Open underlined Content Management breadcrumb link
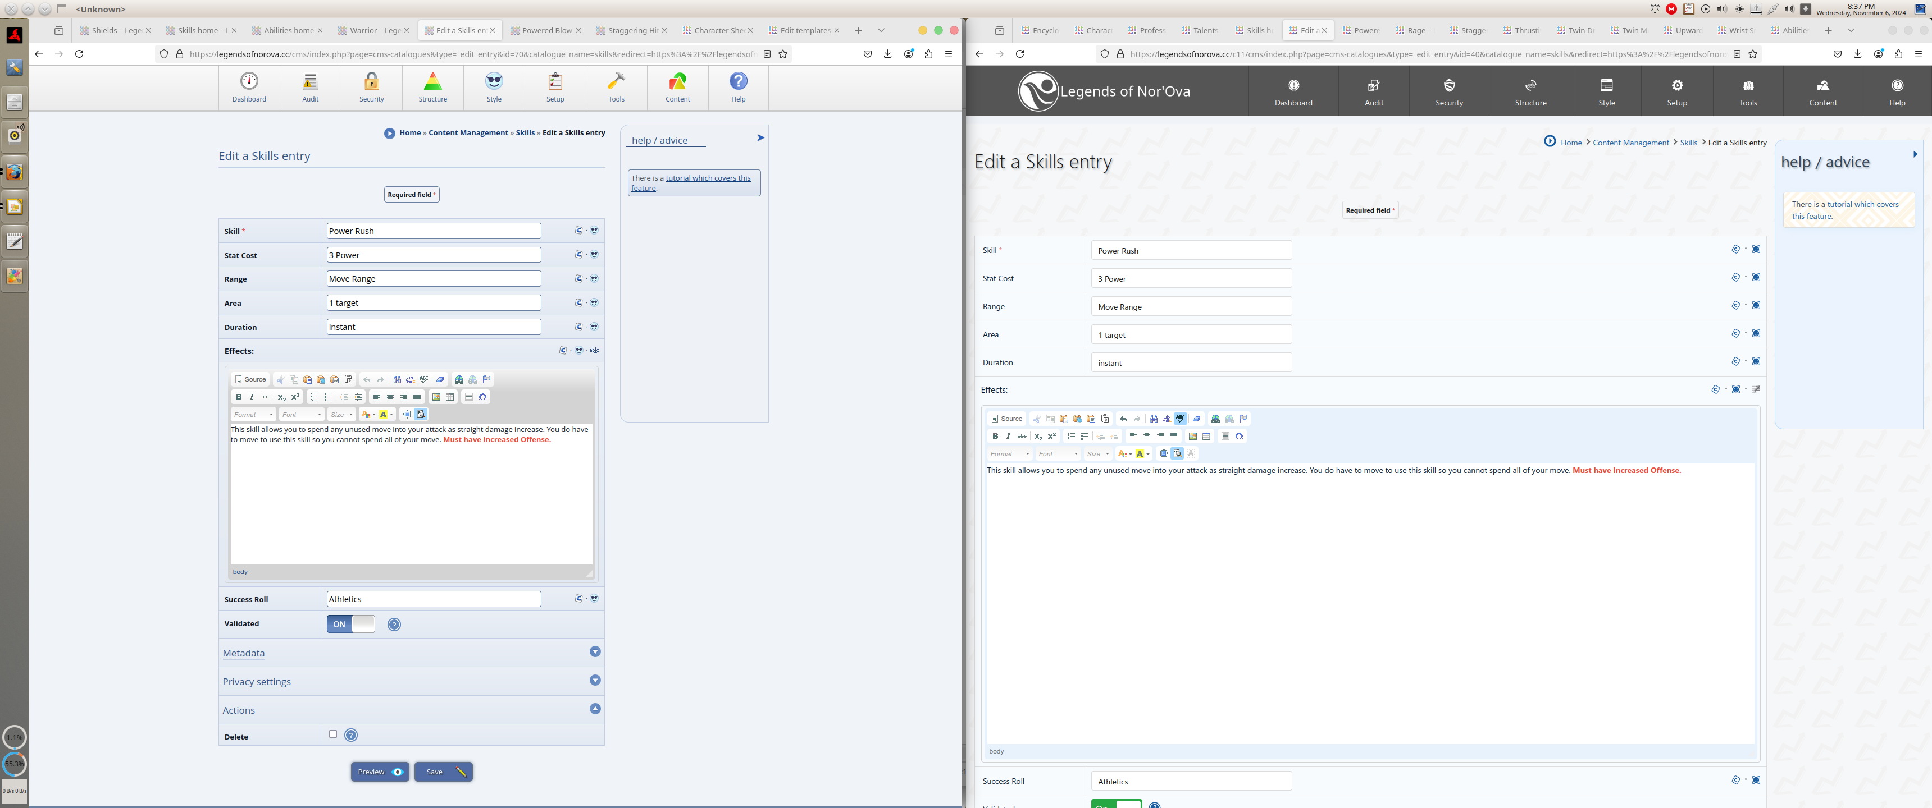 (468, 132)
